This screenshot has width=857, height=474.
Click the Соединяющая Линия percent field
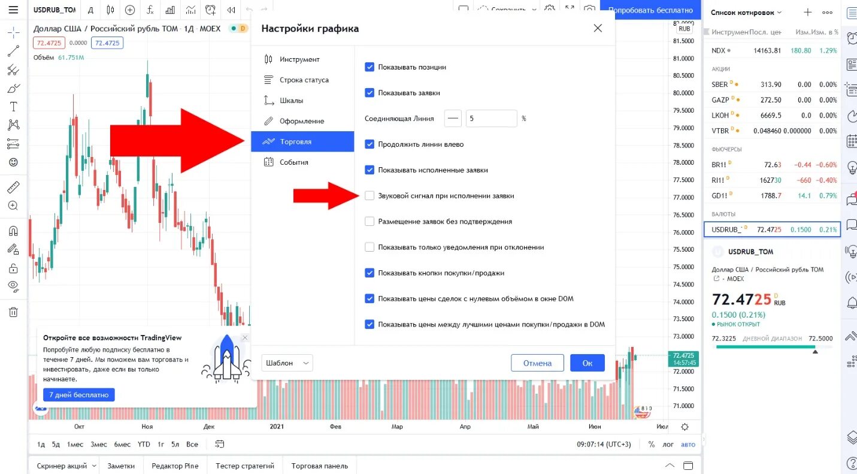click(491, 119)
